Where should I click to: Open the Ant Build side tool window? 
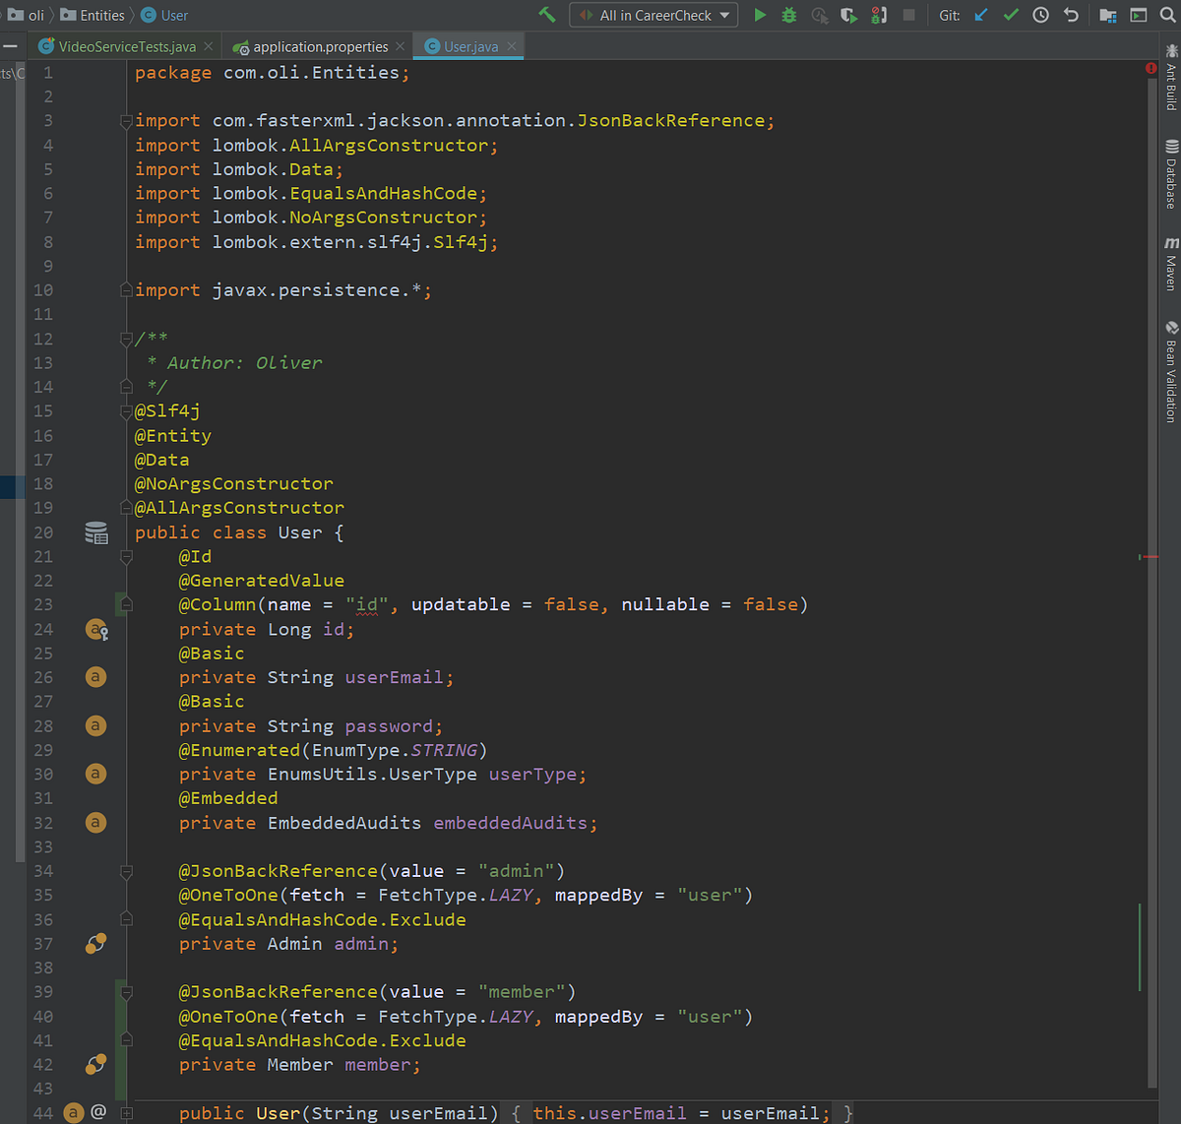pyautogui.click(x=1170, y=76)
